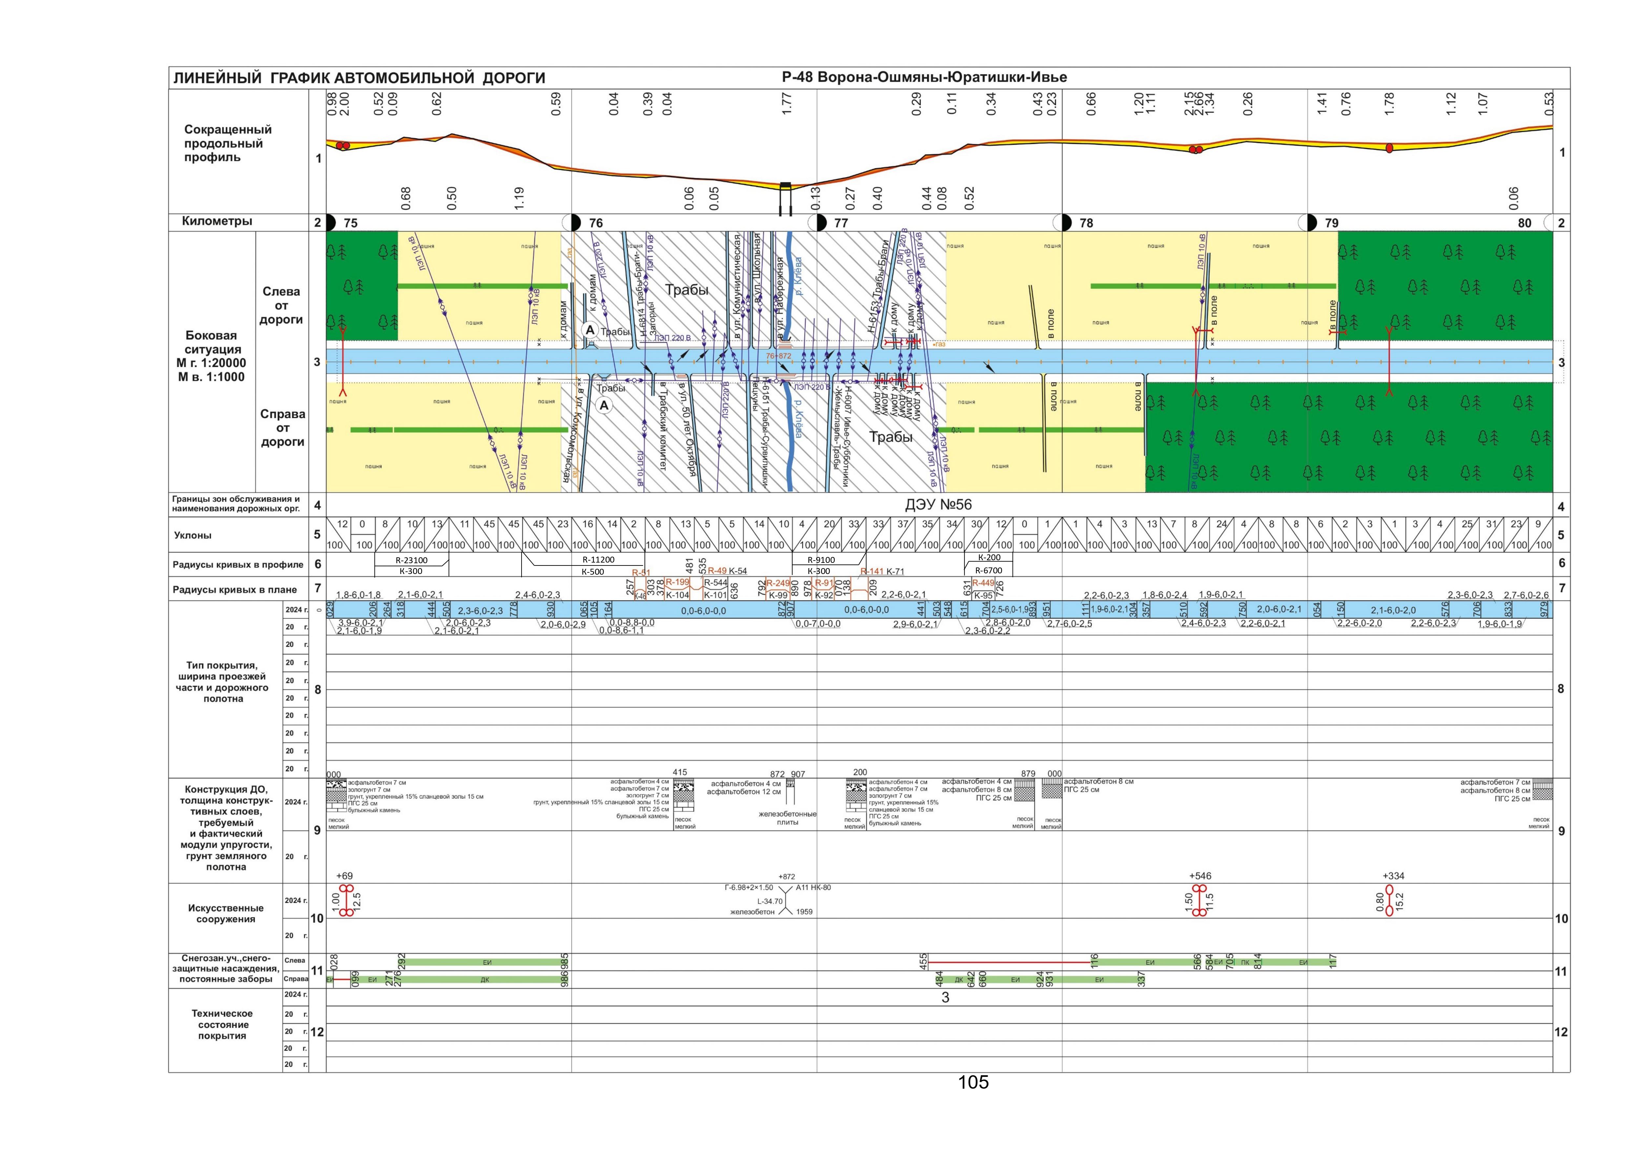This screenshot has width=1627, height=1151.
Task: Click the red culvert symbol under +334
Action: 1390,900
